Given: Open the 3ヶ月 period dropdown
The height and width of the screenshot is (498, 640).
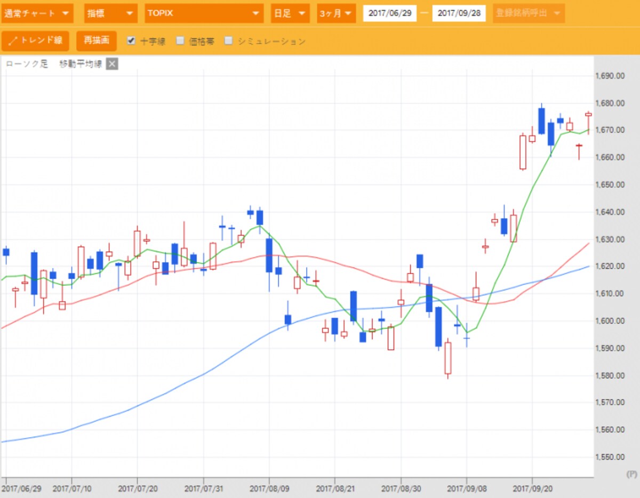Looking at the screenshot, I should [x=337, y=13].
